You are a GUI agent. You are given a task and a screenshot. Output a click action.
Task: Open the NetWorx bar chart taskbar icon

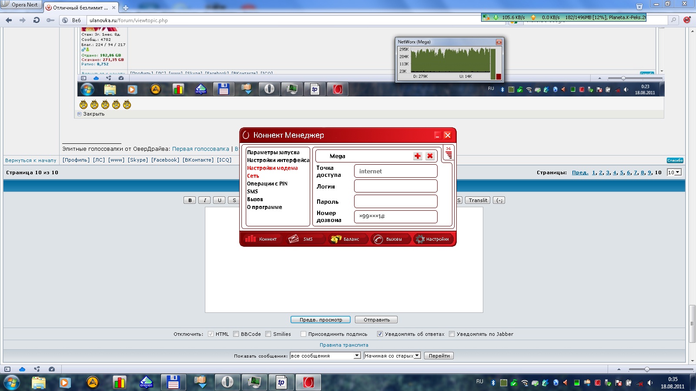(x=119, y=383)
